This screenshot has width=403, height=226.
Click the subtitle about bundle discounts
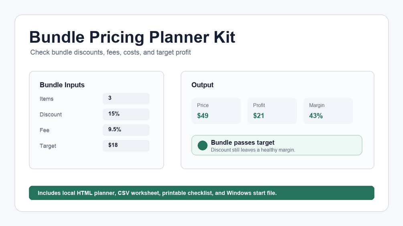111,52
